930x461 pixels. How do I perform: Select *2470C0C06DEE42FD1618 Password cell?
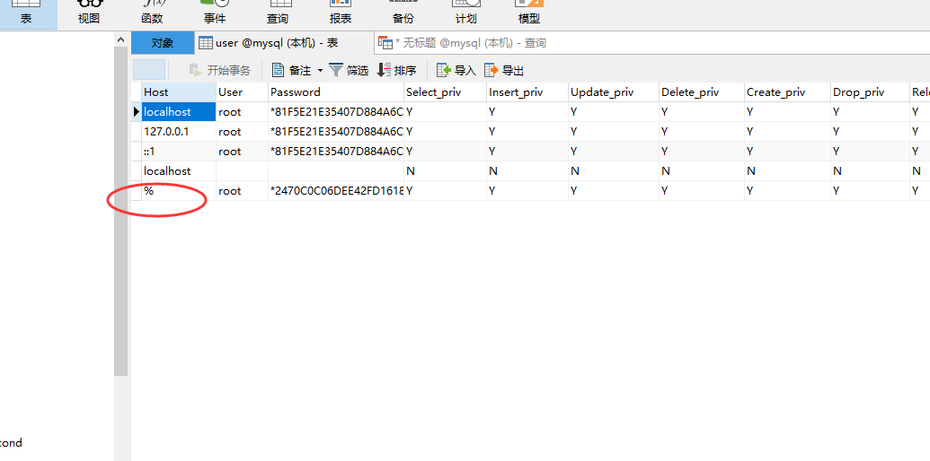pyautogui.click(x=336, y=190)
